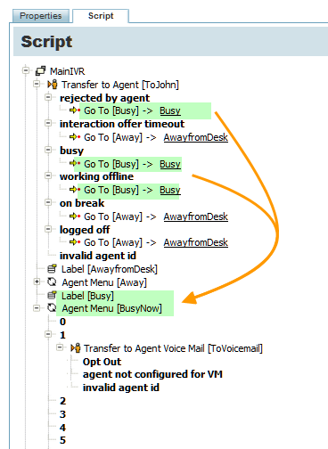Click the MainIVR script root icon
The height and width of the screenshot is (449, 328).
click(x=40, y=71)
